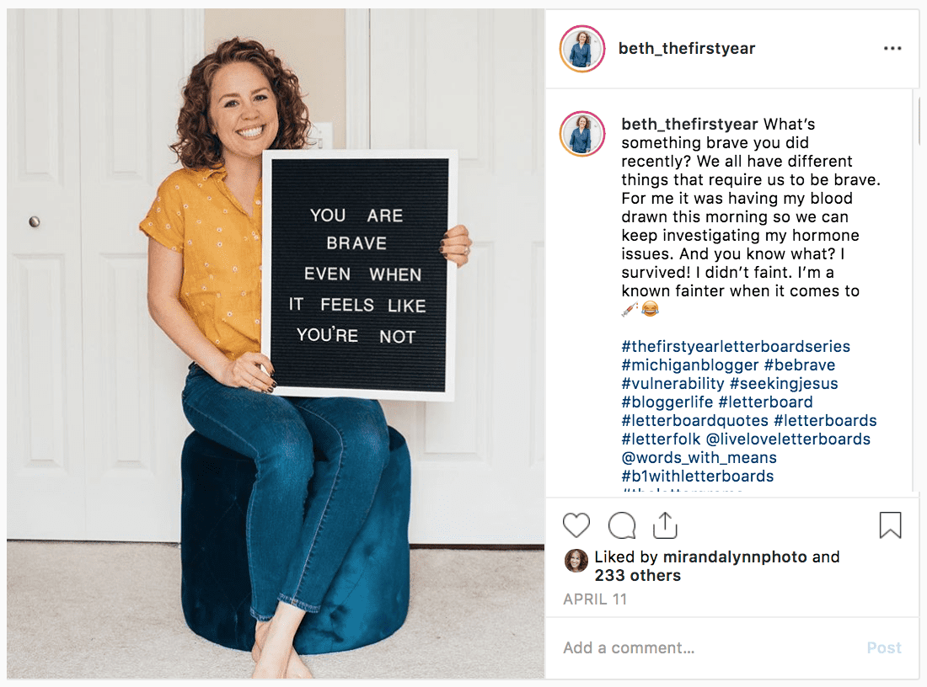Viewport: 927px width, 687px height.
Task: Click the Post comment button
Action: click(x=884, y=648)
